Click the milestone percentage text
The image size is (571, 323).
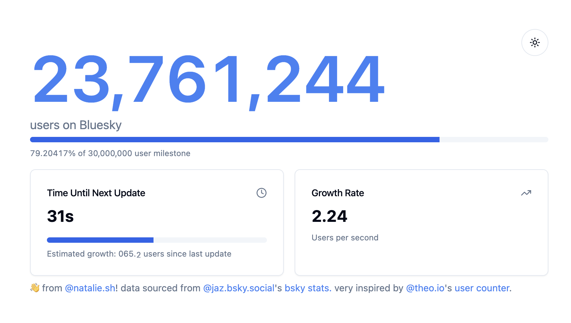110,153
